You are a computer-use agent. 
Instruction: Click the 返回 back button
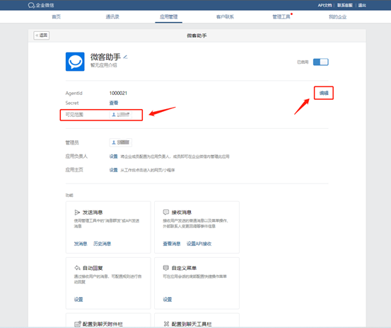(x=42, y=35)
